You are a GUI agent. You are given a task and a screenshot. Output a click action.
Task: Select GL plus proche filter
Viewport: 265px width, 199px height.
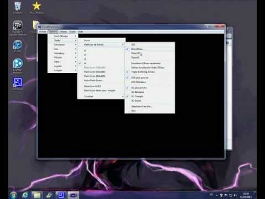click(150, 88)
